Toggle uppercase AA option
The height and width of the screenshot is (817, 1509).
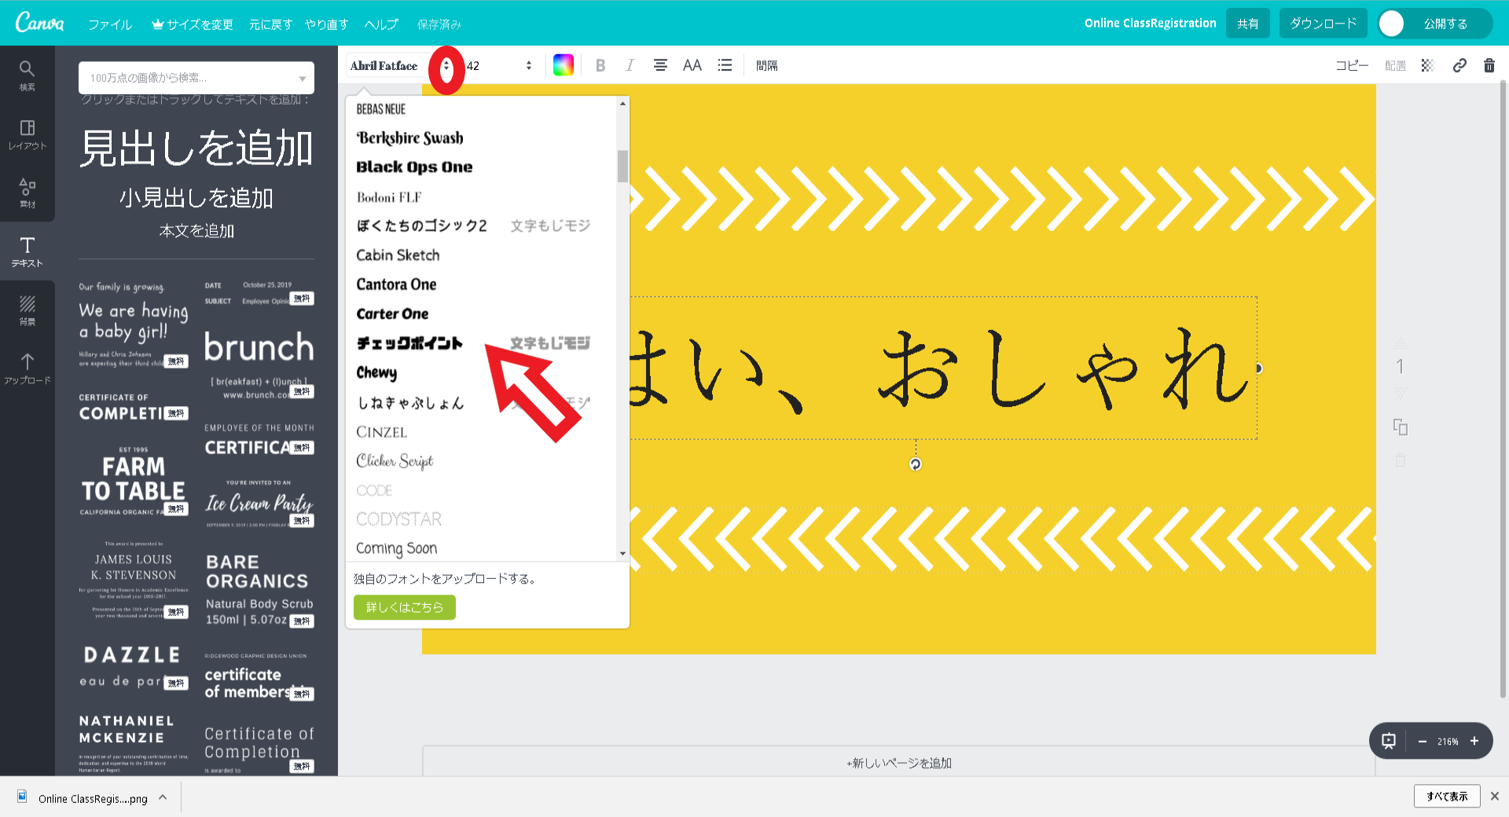click(692, 66)
